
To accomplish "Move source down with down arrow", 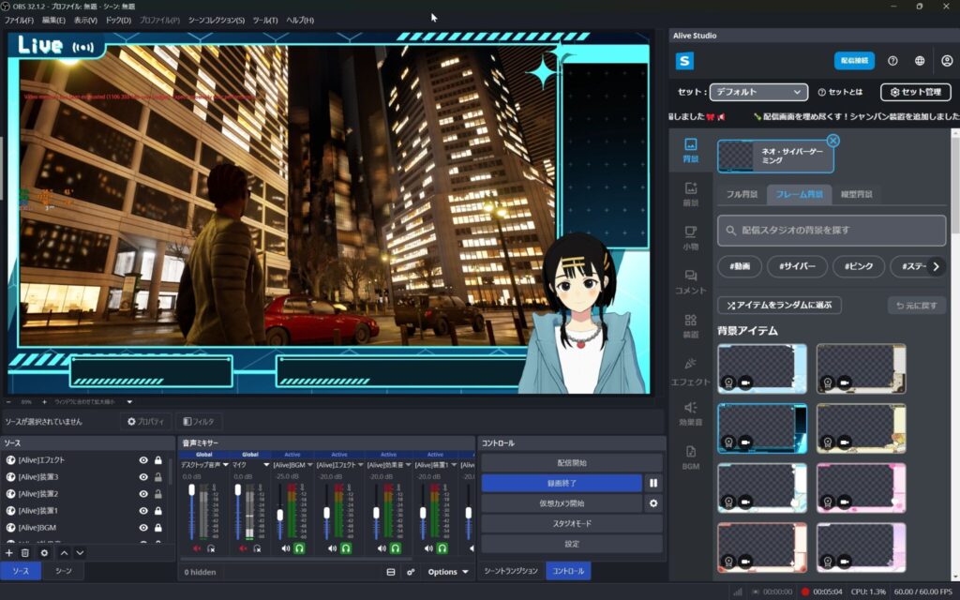I will tap(80, 553).
